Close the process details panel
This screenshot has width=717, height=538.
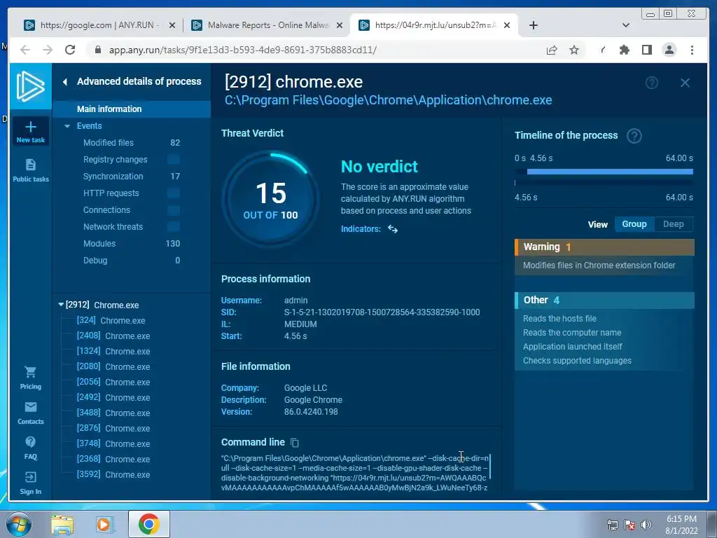point(685,83)
